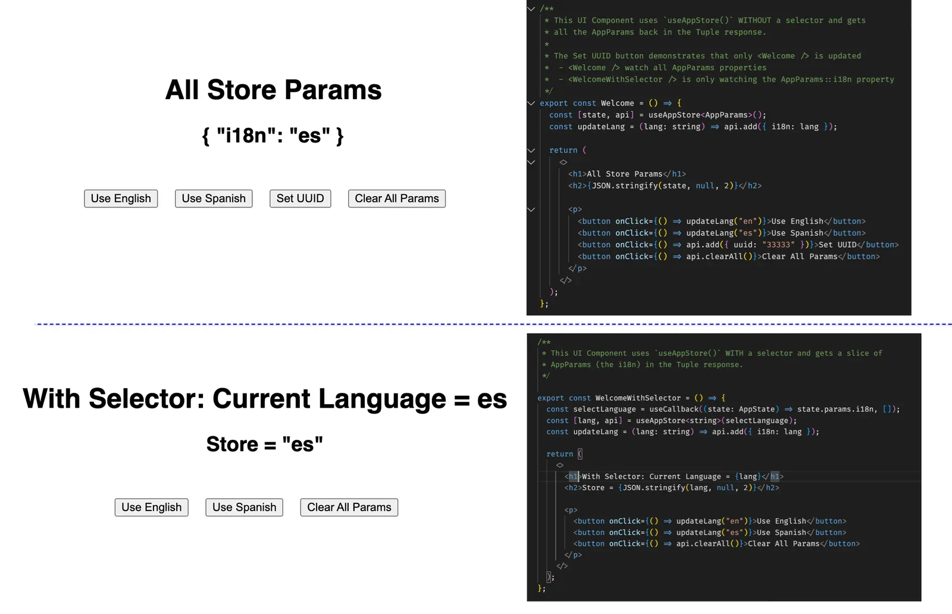This screenshot has height=614, width=952.
Task: Click the 'const selectLanguage = useCallback' code line
Action: (723, 409)
